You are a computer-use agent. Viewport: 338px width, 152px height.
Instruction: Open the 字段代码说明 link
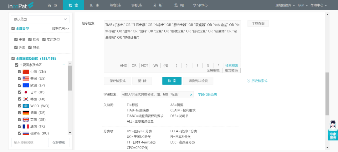[x=207, y=95]
